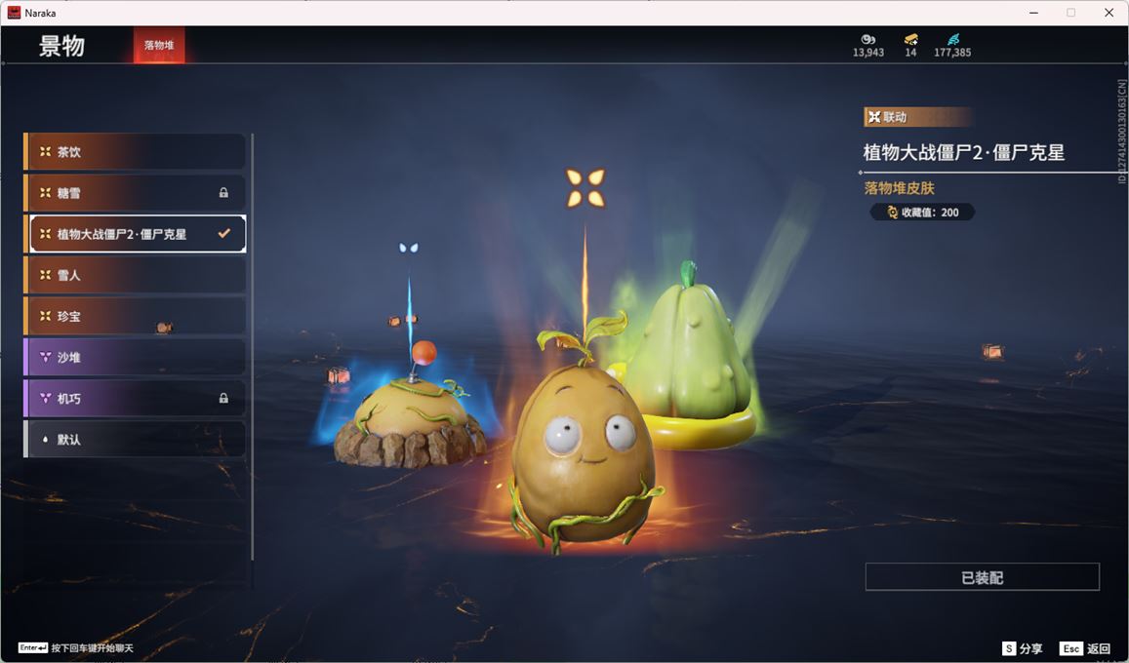Click the purple rarity icon beside 沙堆
The image size is (1129, 663).
point(45,357)
